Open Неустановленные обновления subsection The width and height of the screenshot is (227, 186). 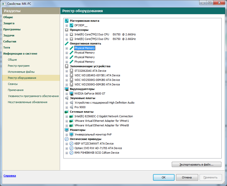click(28, 102)
